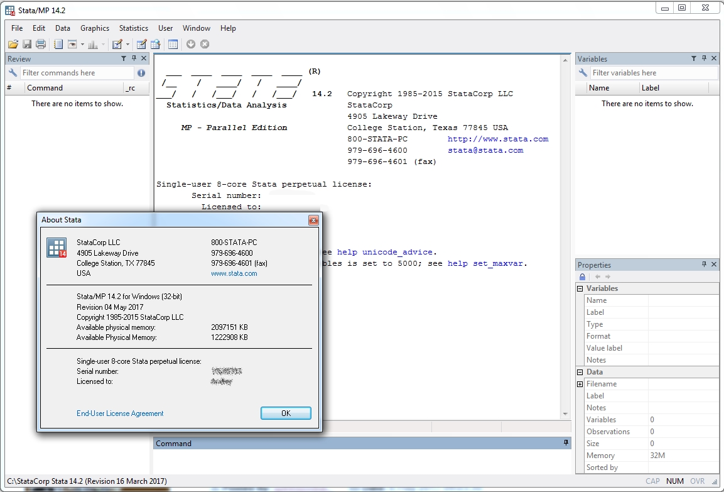Click OK in About Stata dialog

[x=286, y=413]
